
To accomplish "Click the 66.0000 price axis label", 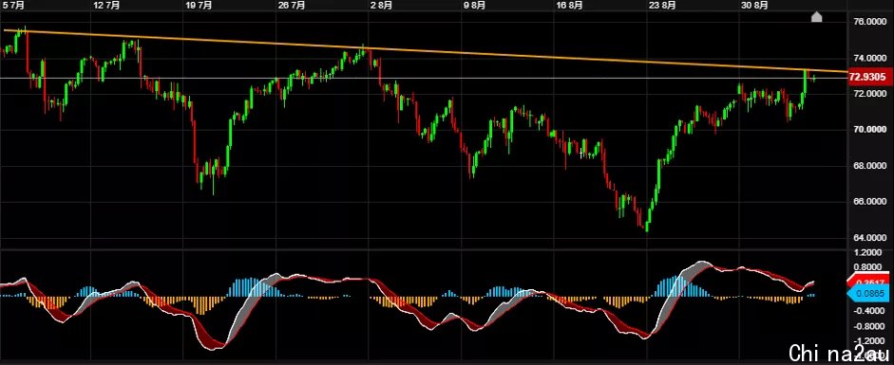I will coord(871,201).
